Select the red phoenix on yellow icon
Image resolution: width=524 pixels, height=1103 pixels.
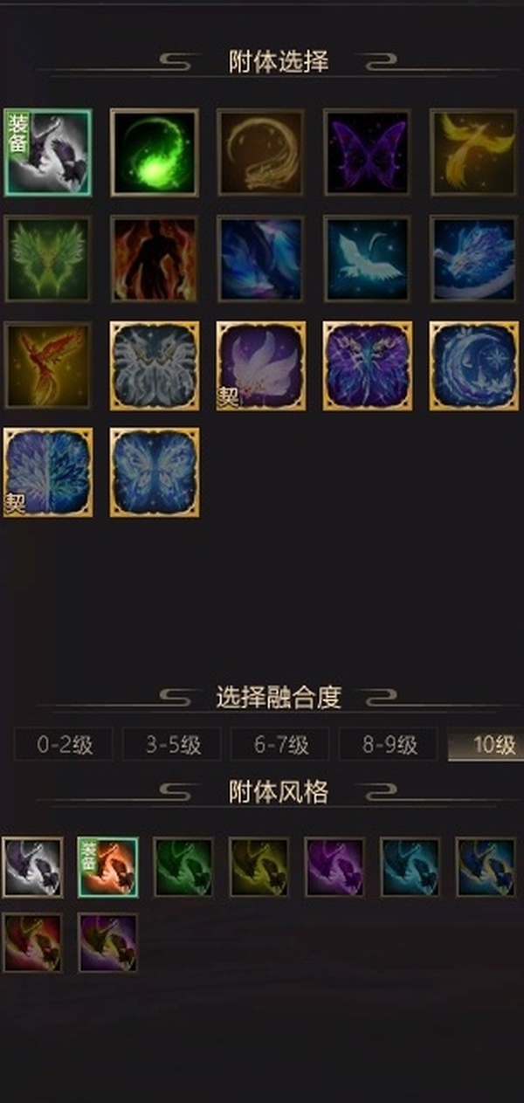(48, 366)
